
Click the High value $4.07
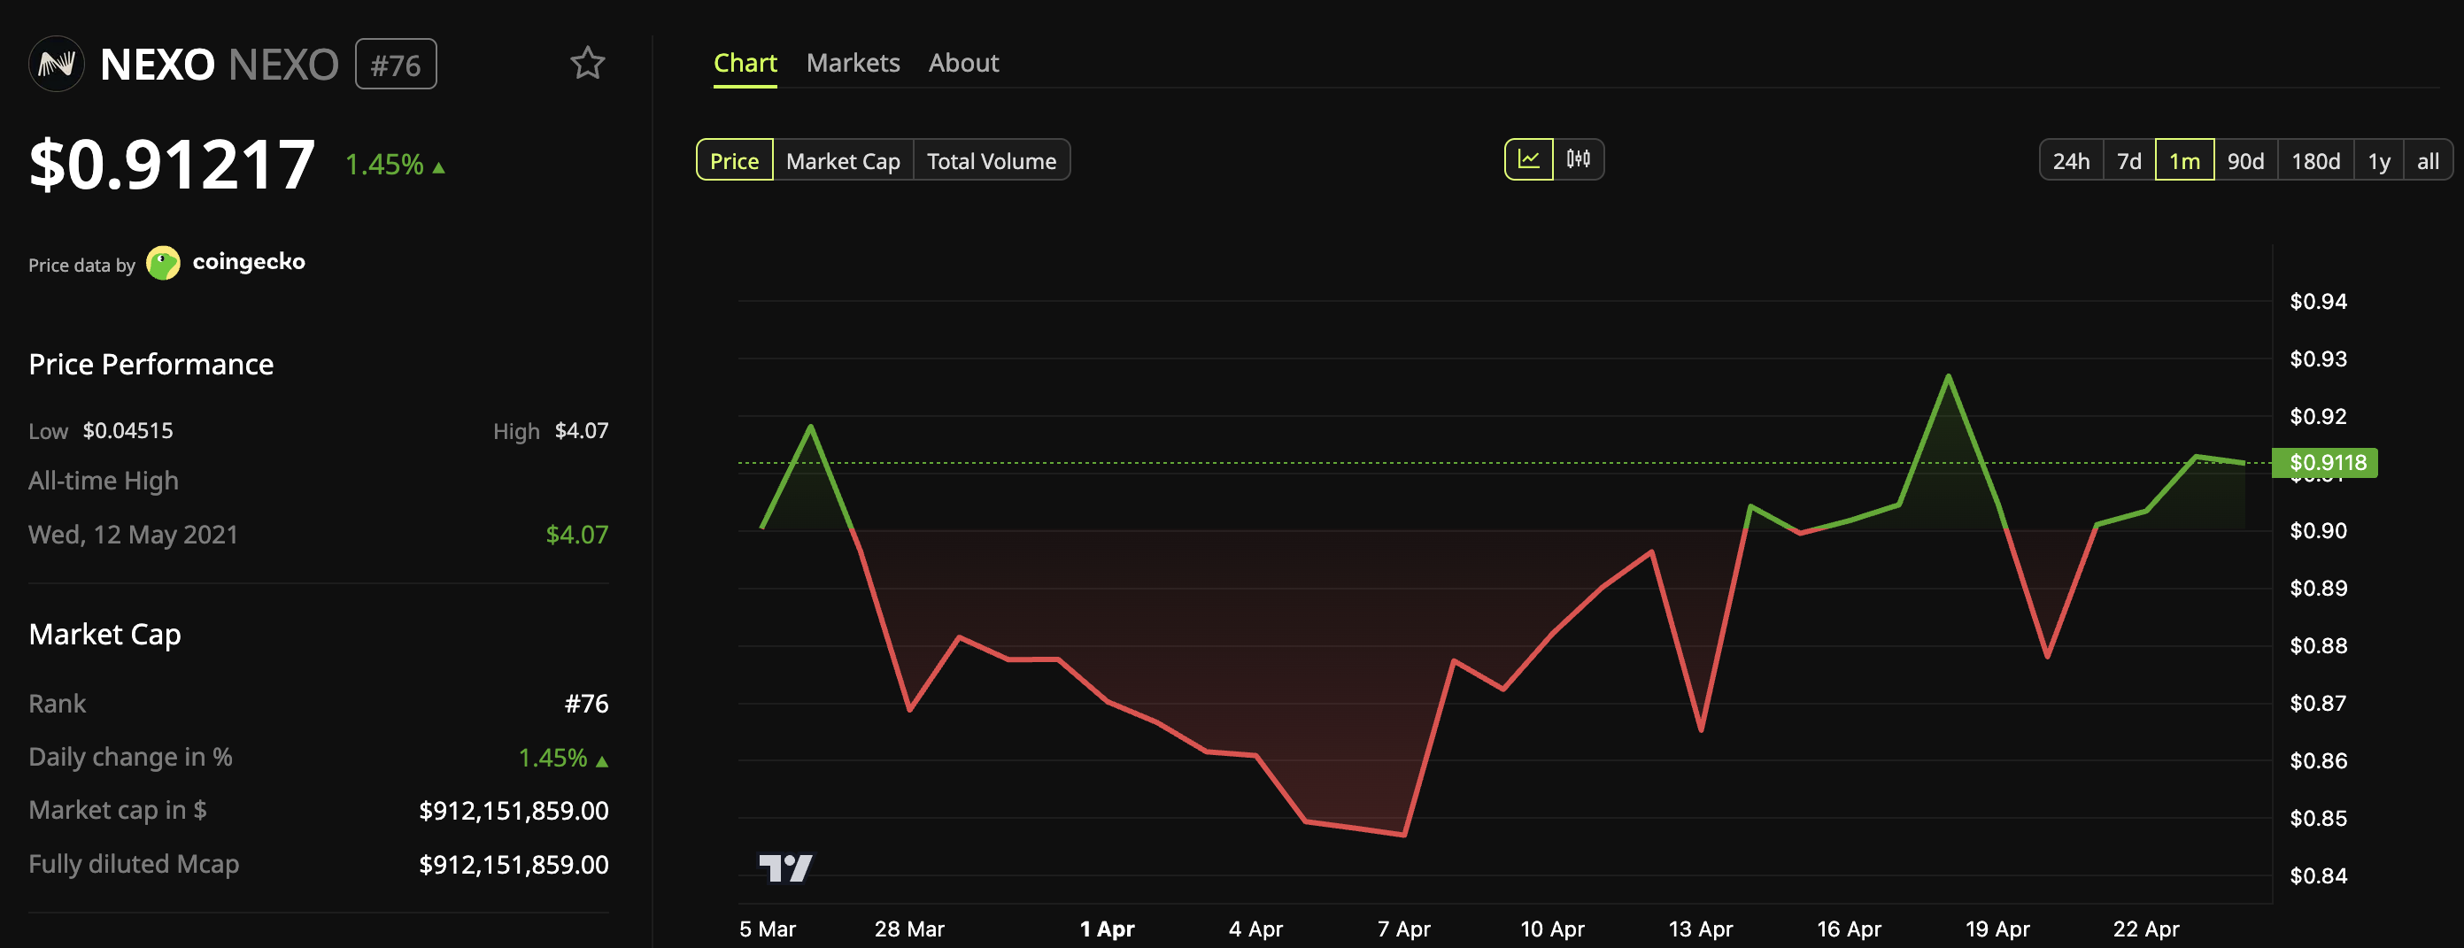(582, 430)
